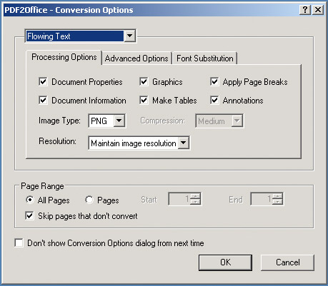
Task: Switch to the Advanced Options tab
Action: tap(136, 58)
